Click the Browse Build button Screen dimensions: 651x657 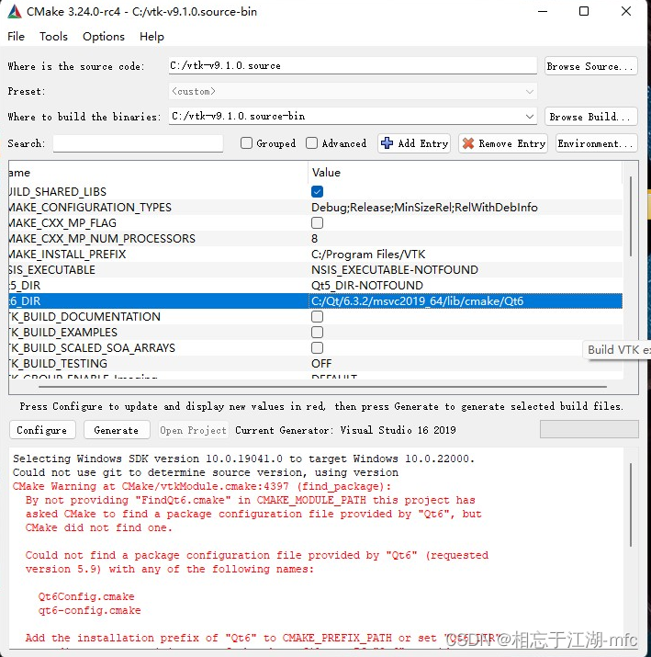pos(590,117)
